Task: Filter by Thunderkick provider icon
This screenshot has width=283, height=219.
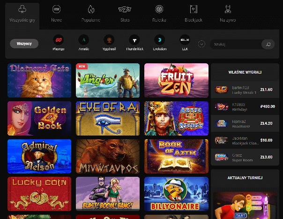Action: [x=134, y=40]
